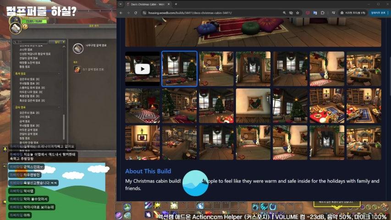The image size is (391, 220).
Task: Collapse the 흑색 염료 category
Action: tap(60, 73)
